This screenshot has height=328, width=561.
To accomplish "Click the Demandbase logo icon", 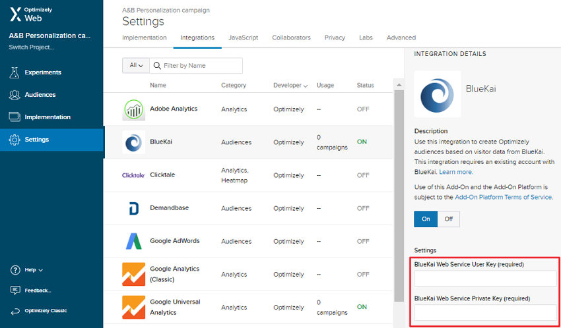I will (133, 208).
